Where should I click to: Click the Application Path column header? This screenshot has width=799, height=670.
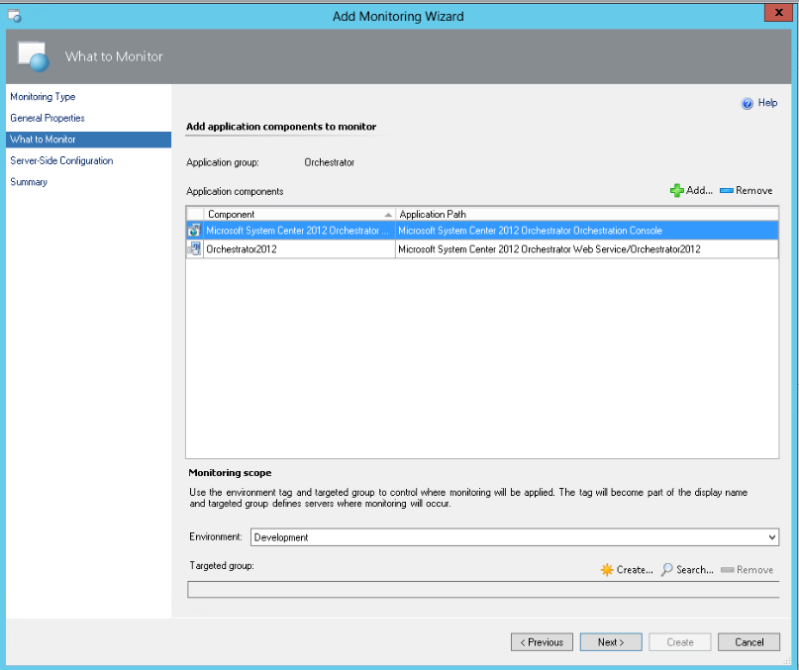pos(586,214)
